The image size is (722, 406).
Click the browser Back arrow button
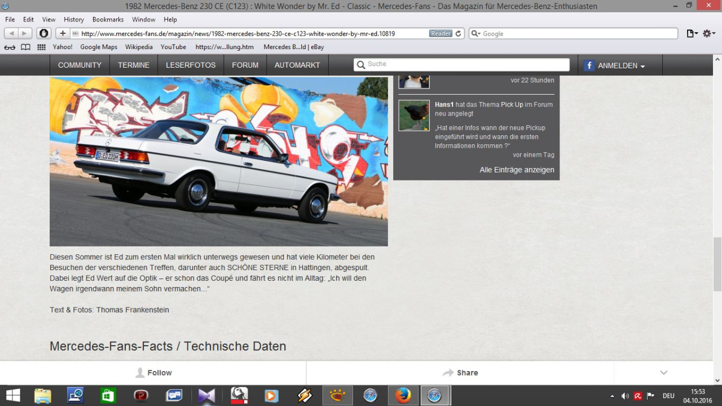click(x=12, y=34)
